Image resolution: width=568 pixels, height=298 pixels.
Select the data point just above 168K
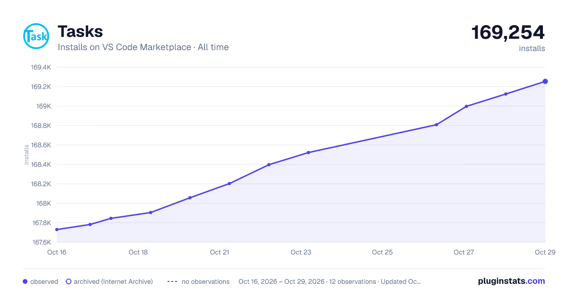190,198
